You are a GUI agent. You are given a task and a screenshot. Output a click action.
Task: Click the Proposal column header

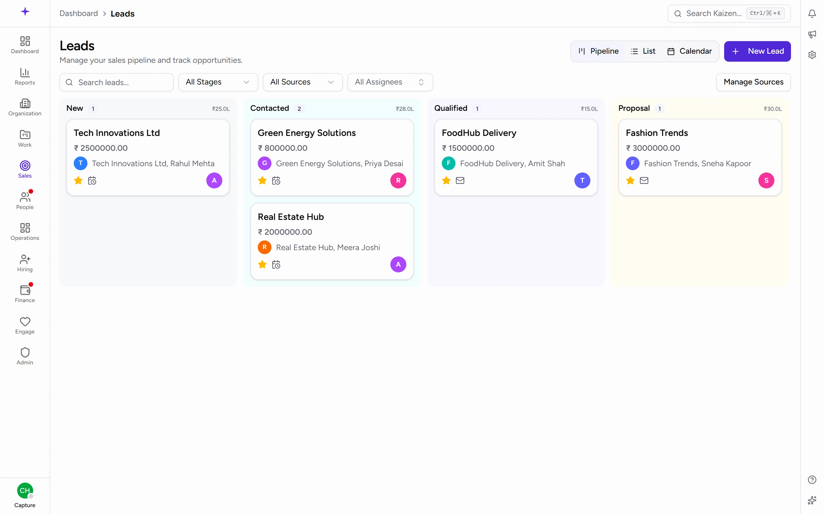(634, 109)
